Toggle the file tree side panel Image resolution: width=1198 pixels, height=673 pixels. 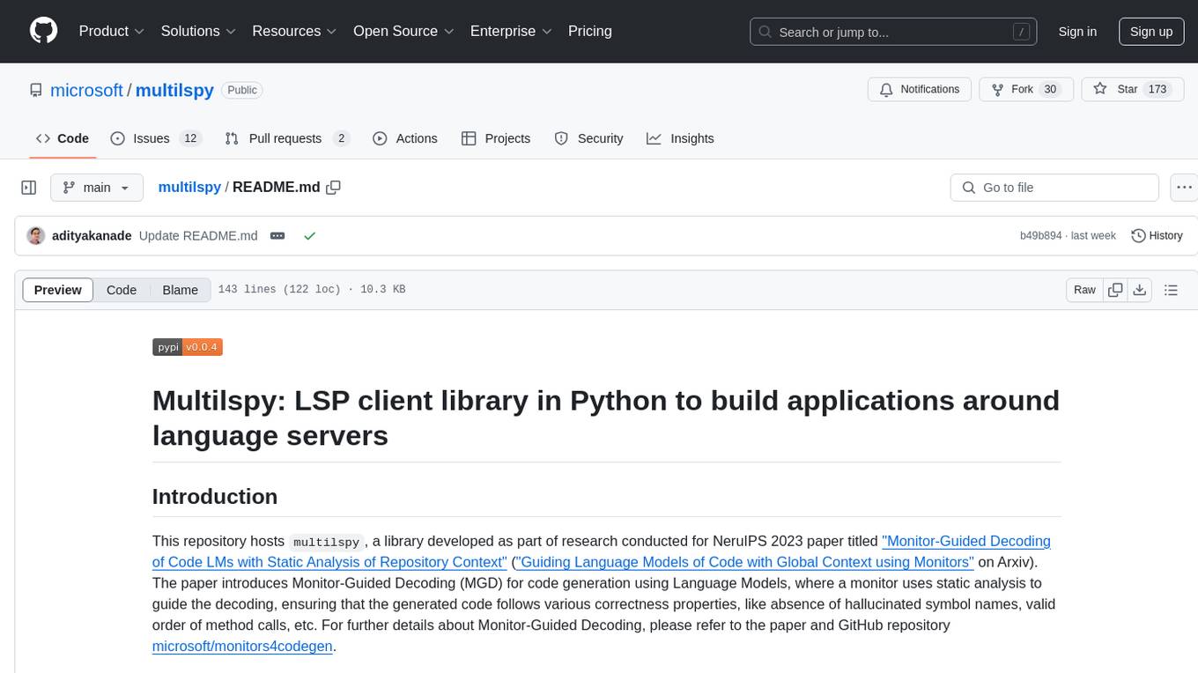click(29, 188)
